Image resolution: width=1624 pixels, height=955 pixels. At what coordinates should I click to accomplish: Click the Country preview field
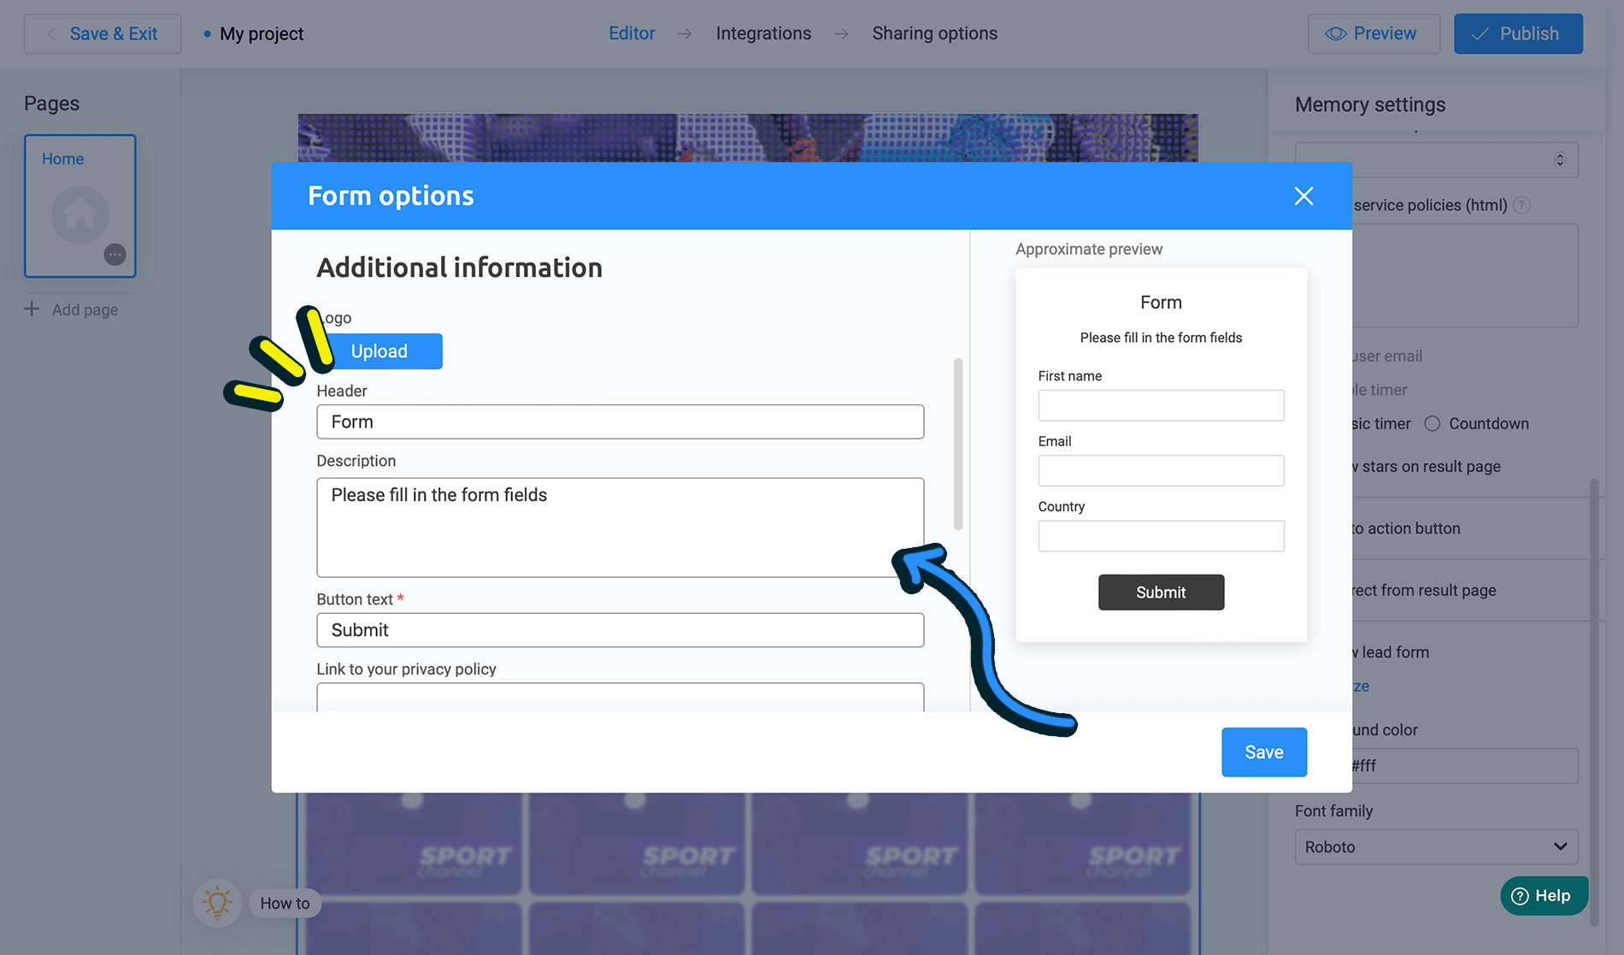point(1161,536)
